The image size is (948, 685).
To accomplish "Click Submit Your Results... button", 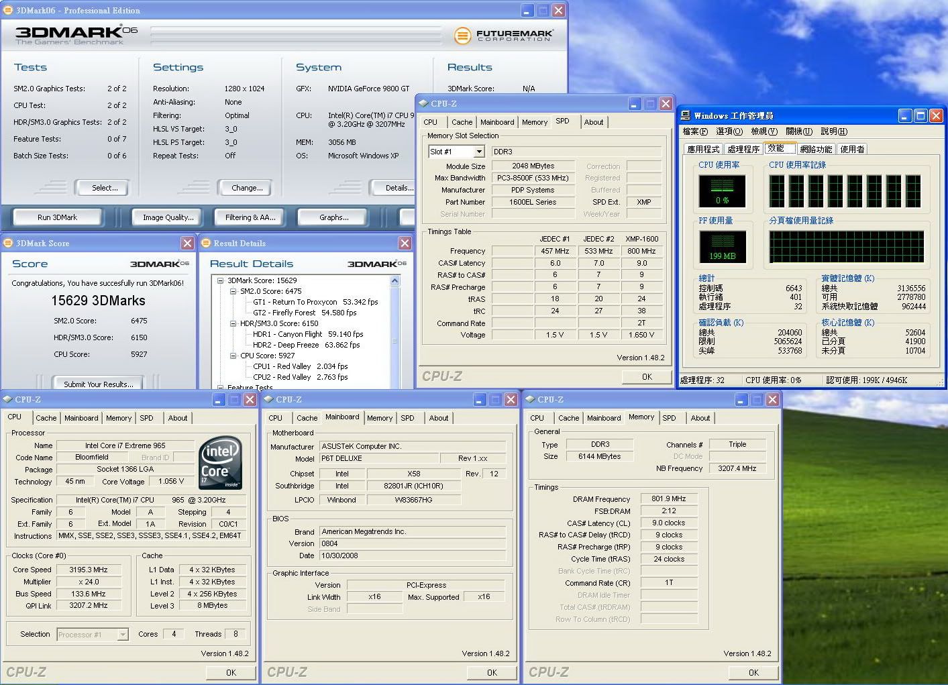I will click(99, 384).
